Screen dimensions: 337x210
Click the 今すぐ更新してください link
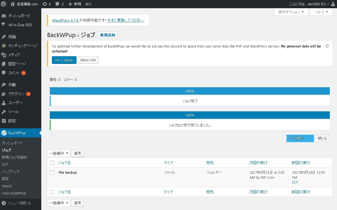click(x=125, y=20)
